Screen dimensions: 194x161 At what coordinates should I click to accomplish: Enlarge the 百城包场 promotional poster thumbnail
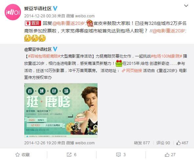[61, 111]
